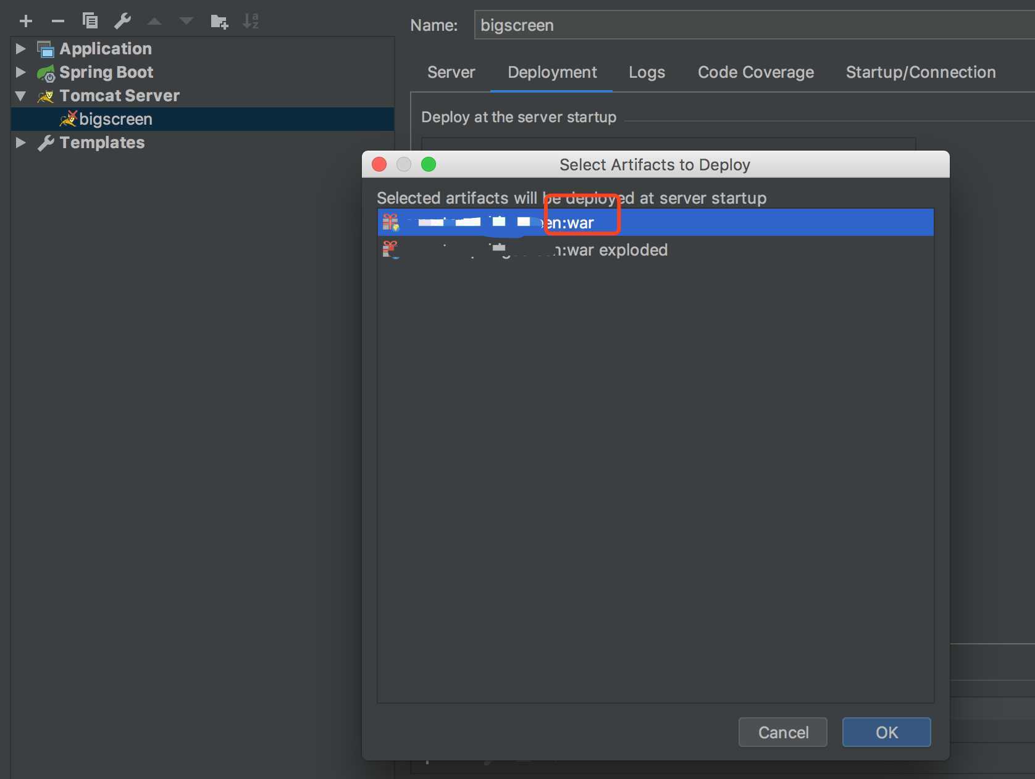Viewport: 1035px width, 779px height.
Task: Click the green zoom window button
Action: [x=429, y=164]
